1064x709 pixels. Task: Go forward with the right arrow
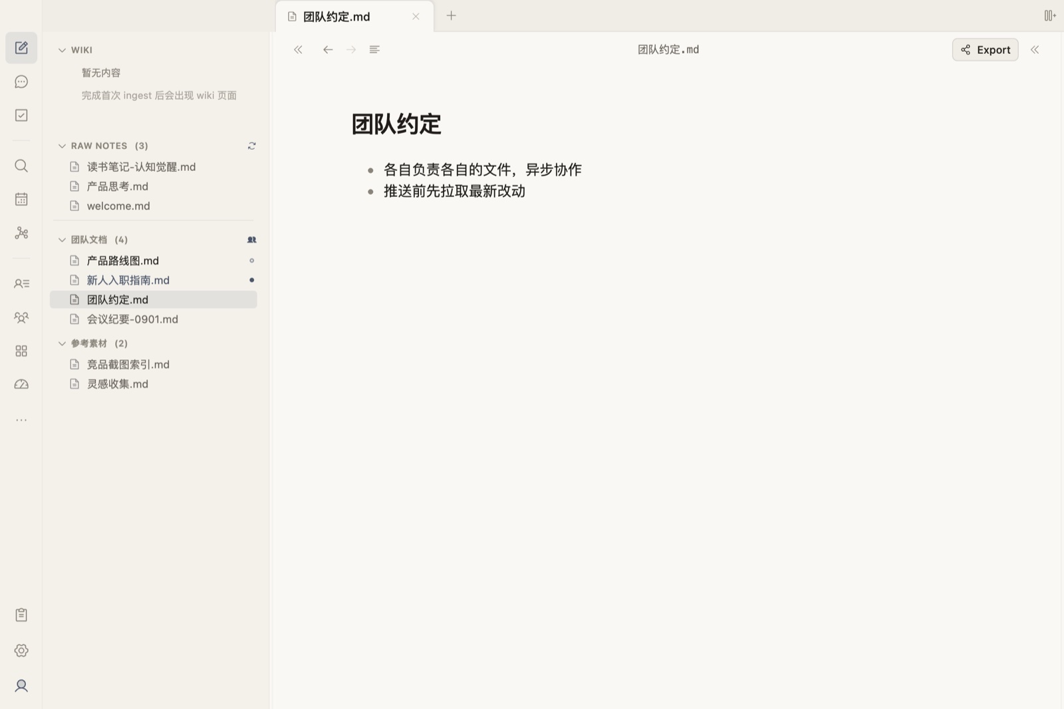pos(351,49)
